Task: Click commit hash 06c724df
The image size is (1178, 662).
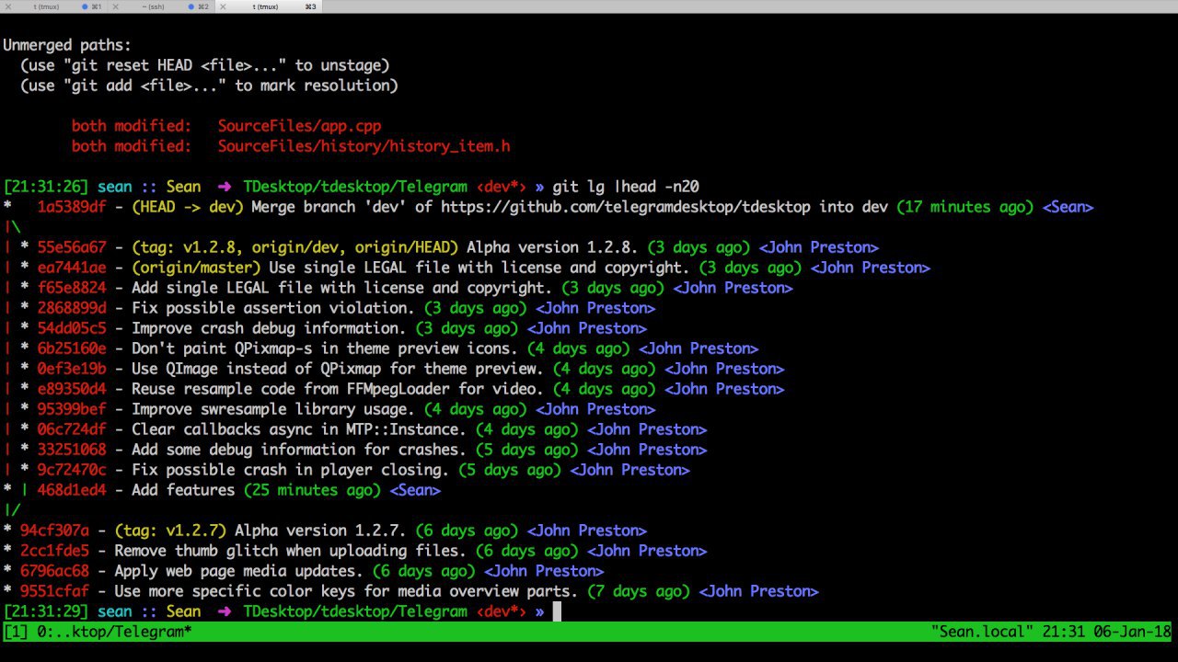Action: [x=72, y=429]
